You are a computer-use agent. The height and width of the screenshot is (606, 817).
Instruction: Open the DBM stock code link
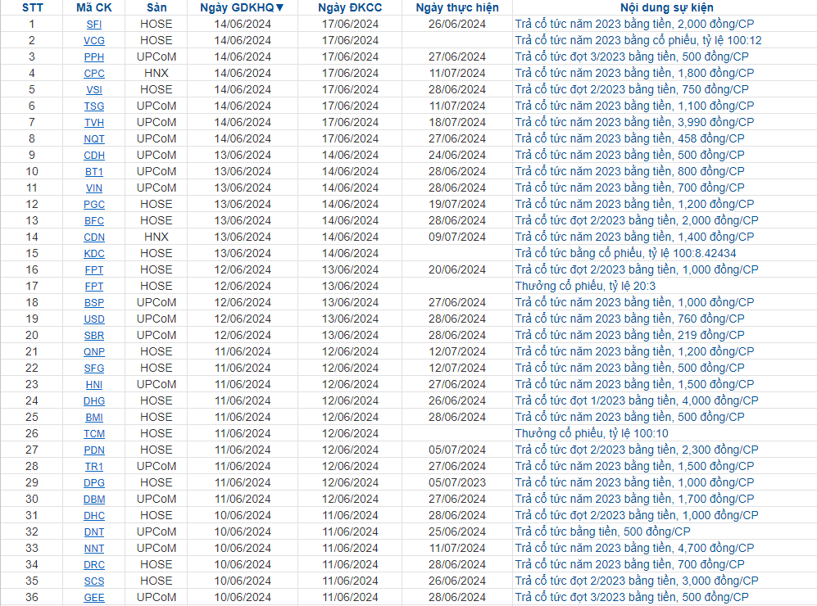tap(93, 500)
